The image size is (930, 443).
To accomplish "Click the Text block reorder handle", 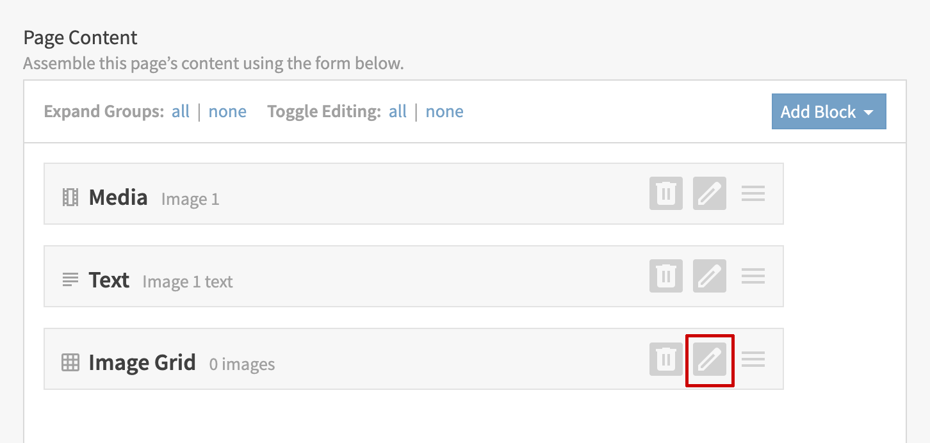I will coord(753,276).
